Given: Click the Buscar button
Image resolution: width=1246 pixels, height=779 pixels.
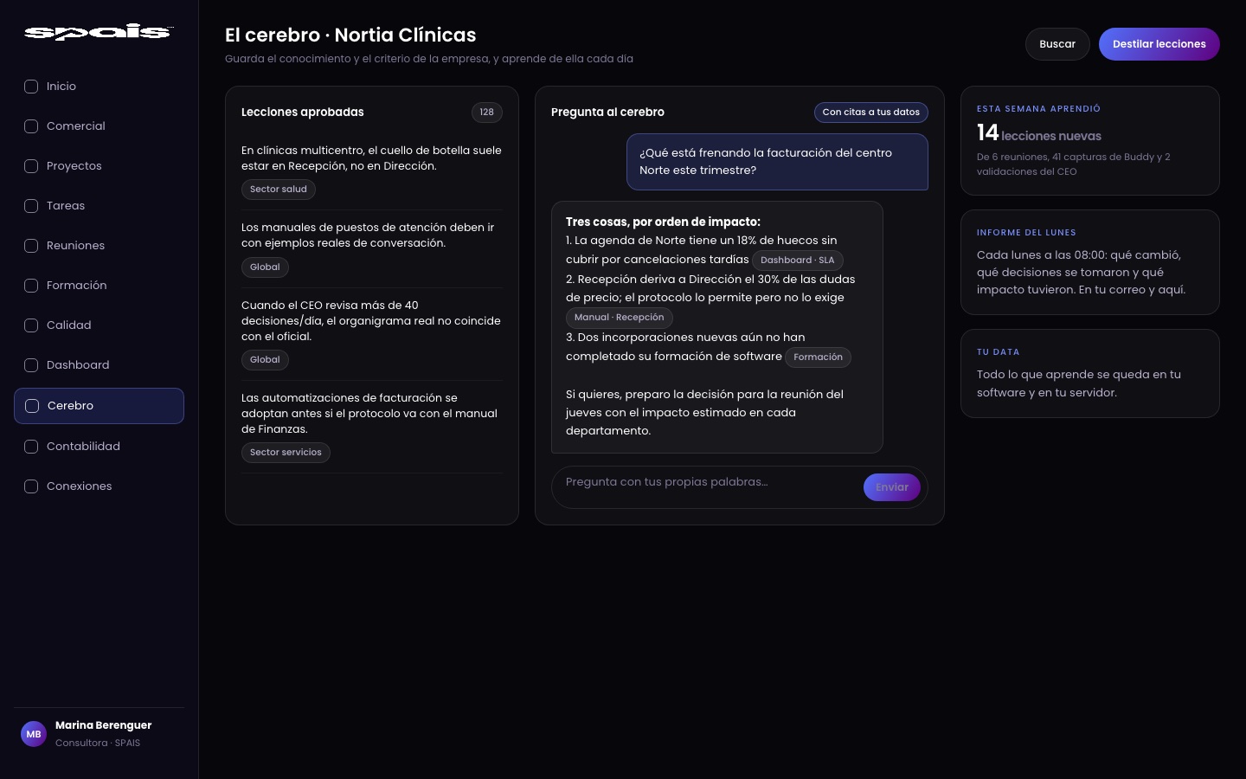Looking at the screenshot, I should (x=1057, y=44).
